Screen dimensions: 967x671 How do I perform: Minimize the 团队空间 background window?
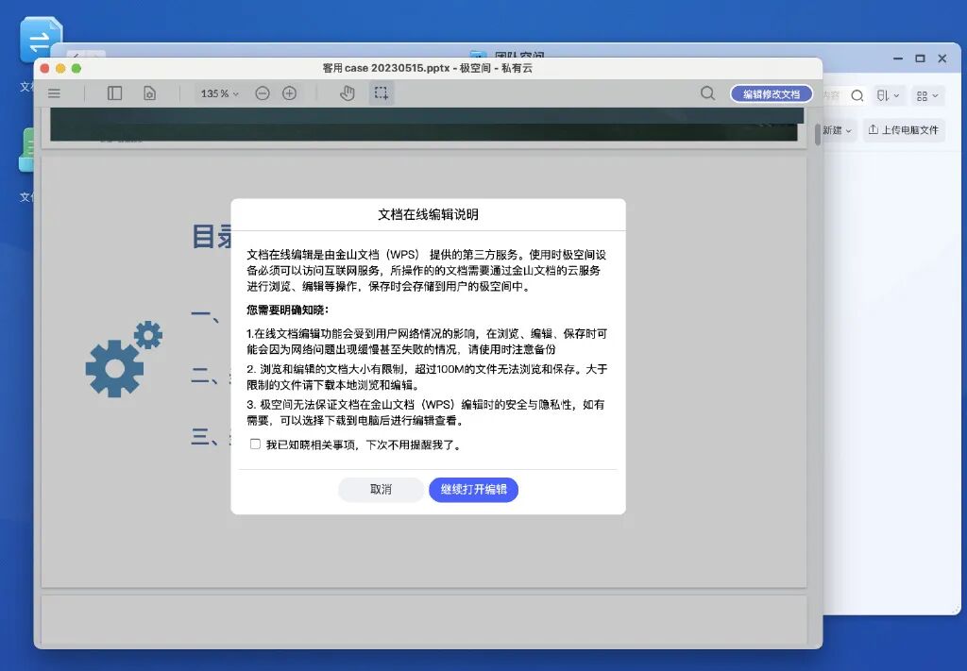tap(898, 59)
